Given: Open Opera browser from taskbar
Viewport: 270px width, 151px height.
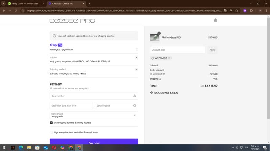Looking at the screenshot, I should pyautogui.click(x=54, y=148).
